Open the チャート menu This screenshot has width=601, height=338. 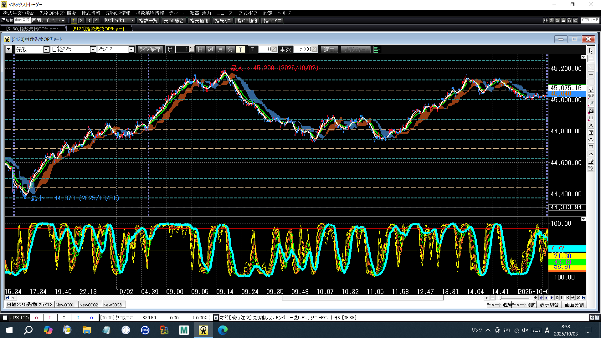point(176,13)
